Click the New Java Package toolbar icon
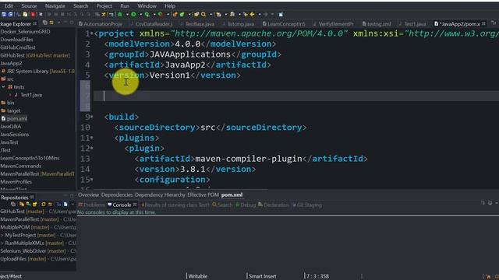 tap(175, 14)
